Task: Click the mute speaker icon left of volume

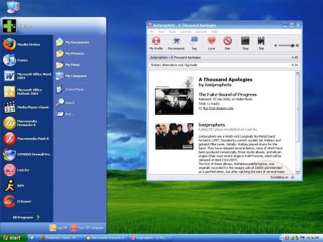Action: pos(276,45)
